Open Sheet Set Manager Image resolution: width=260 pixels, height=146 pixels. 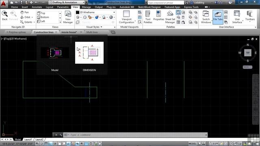[170, 17]
